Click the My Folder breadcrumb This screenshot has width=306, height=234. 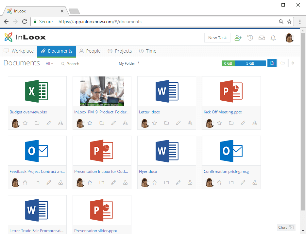[x=127, y=63]
